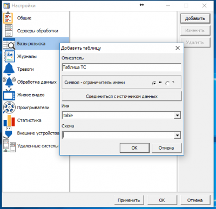Select the processing servers icon

(x=9, y=31)
